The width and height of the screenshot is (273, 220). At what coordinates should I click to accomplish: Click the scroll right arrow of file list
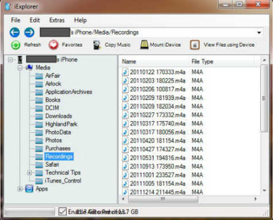[x=255, y=199]
